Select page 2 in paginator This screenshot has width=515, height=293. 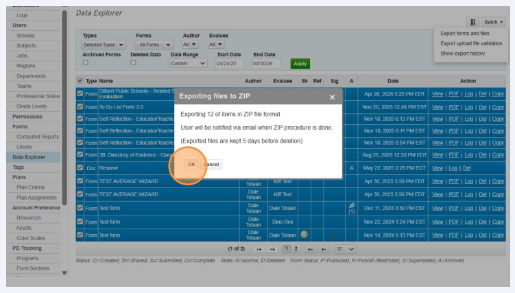click(x=296, y=248)
